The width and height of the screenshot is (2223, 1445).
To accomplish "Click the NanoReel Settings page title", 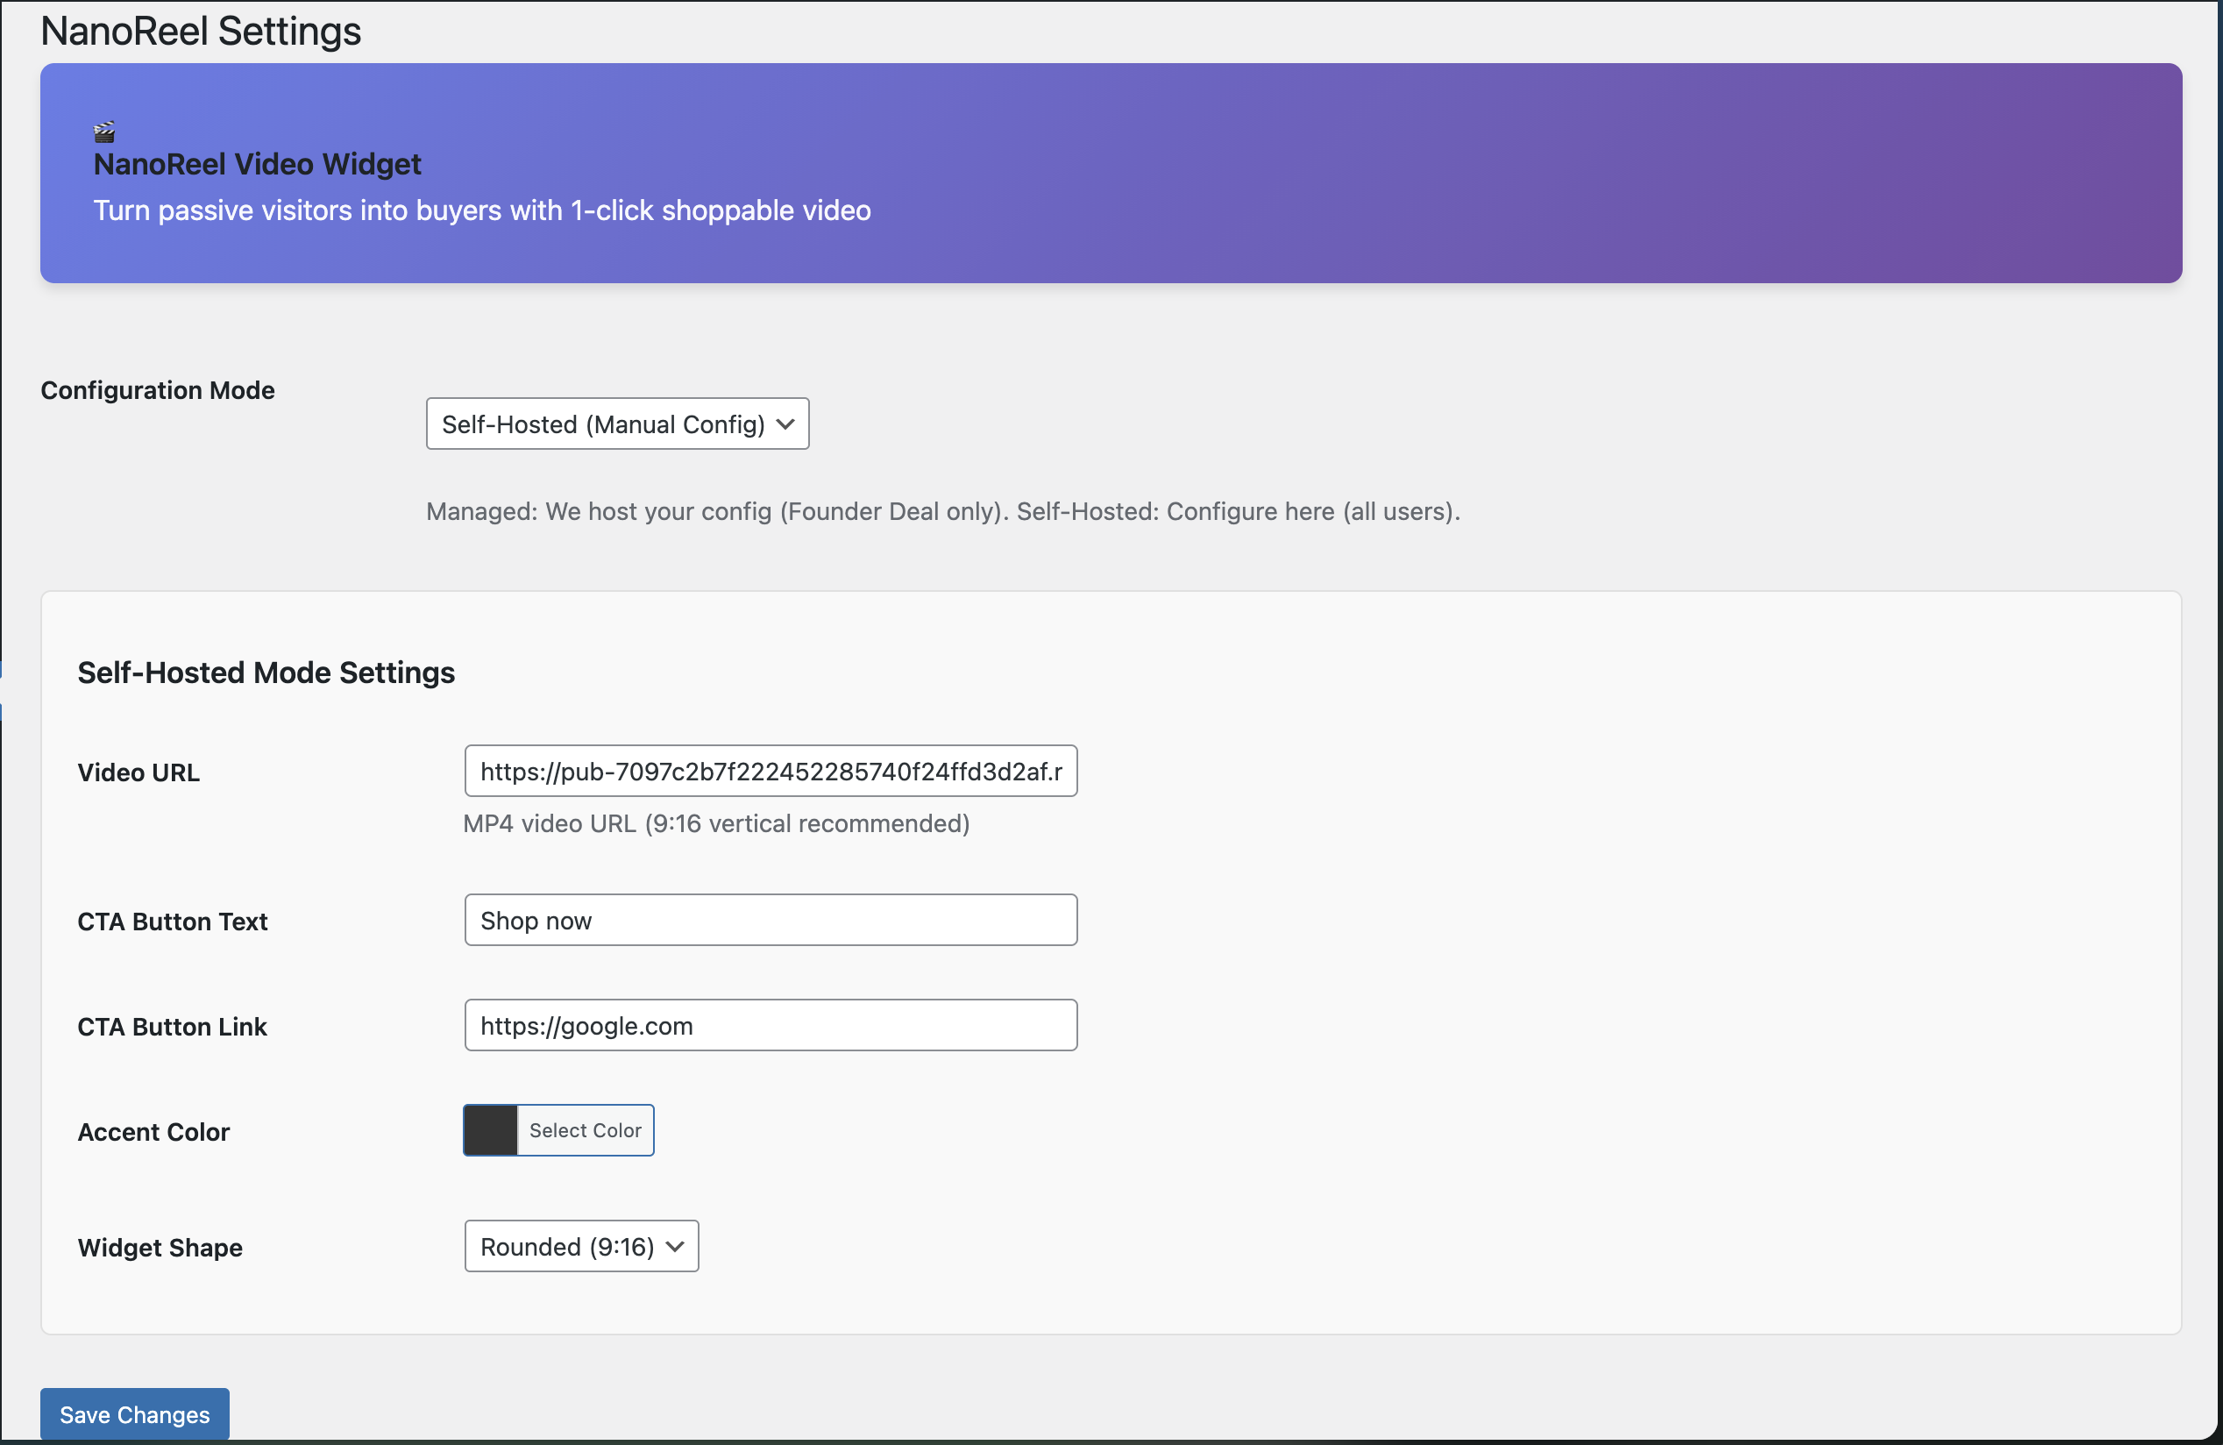I will point(200,30).
